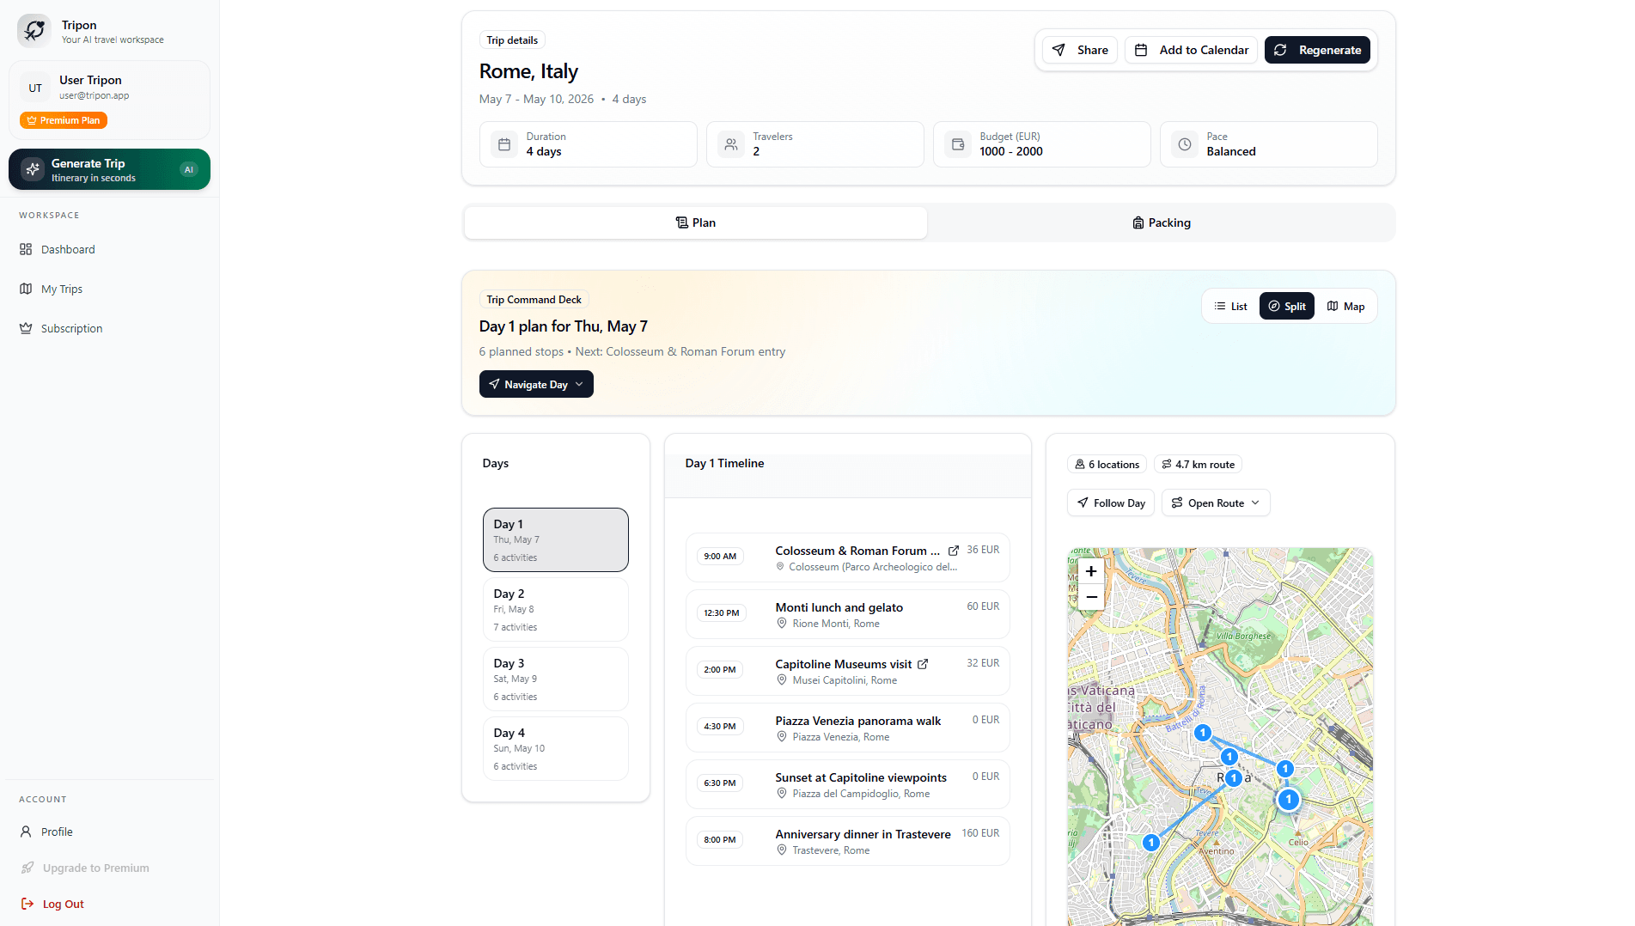Click the Upgrade to Premium link
This screenshot has height=926, width=1635.
pos(95,868)
